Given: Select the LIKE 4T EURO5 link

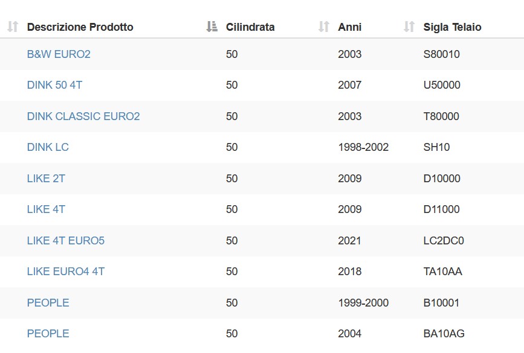Looking at the screenshot, I should coord(66,241).
